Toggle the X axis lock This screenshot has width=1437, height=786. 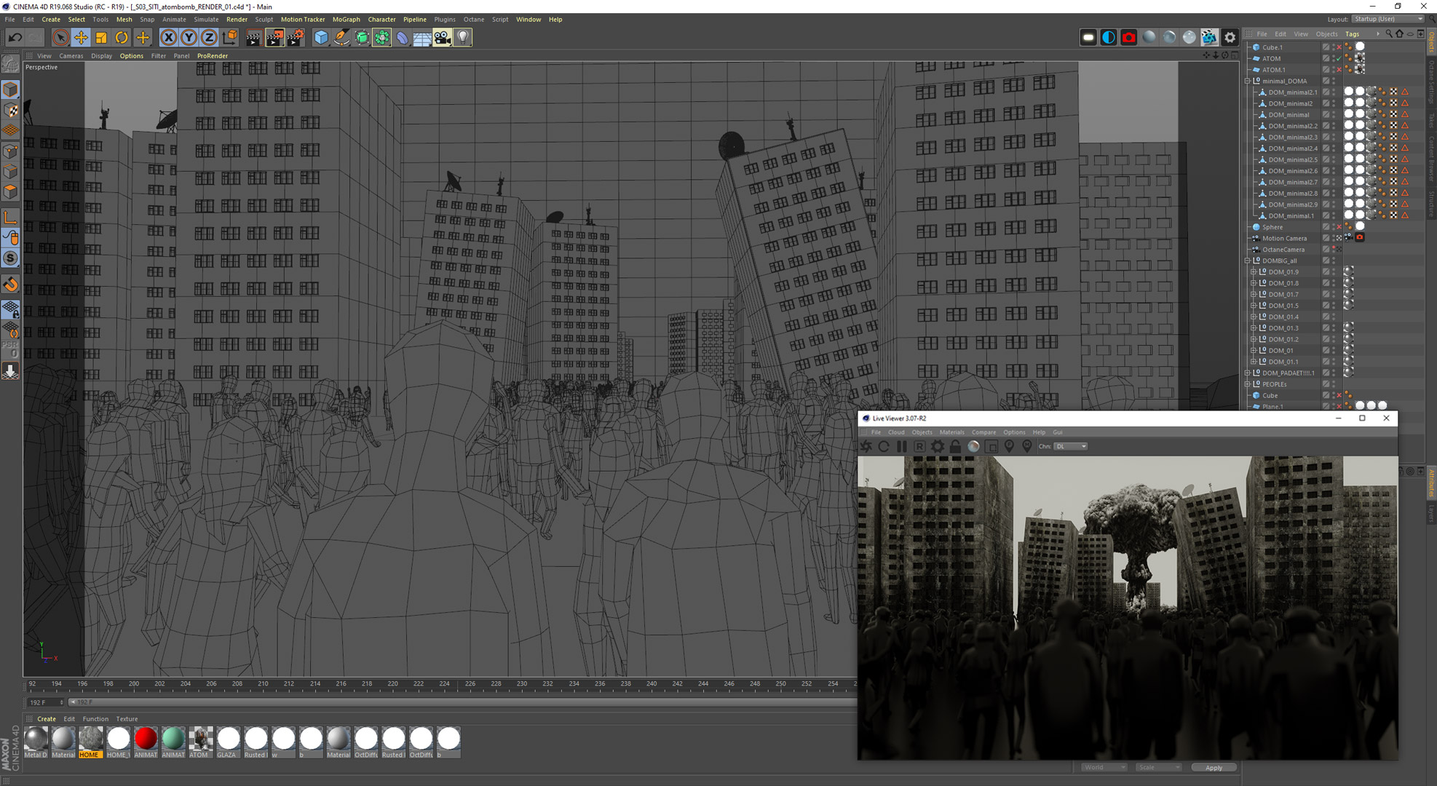click(x=168, y=37)
